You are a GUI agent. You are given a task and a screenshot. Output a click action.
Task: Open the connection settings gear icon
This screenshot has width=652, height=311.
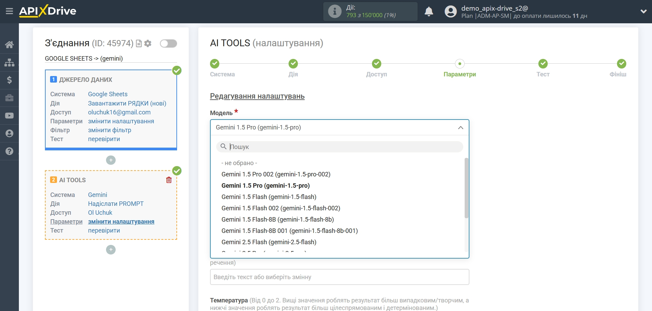coord(148,43)
